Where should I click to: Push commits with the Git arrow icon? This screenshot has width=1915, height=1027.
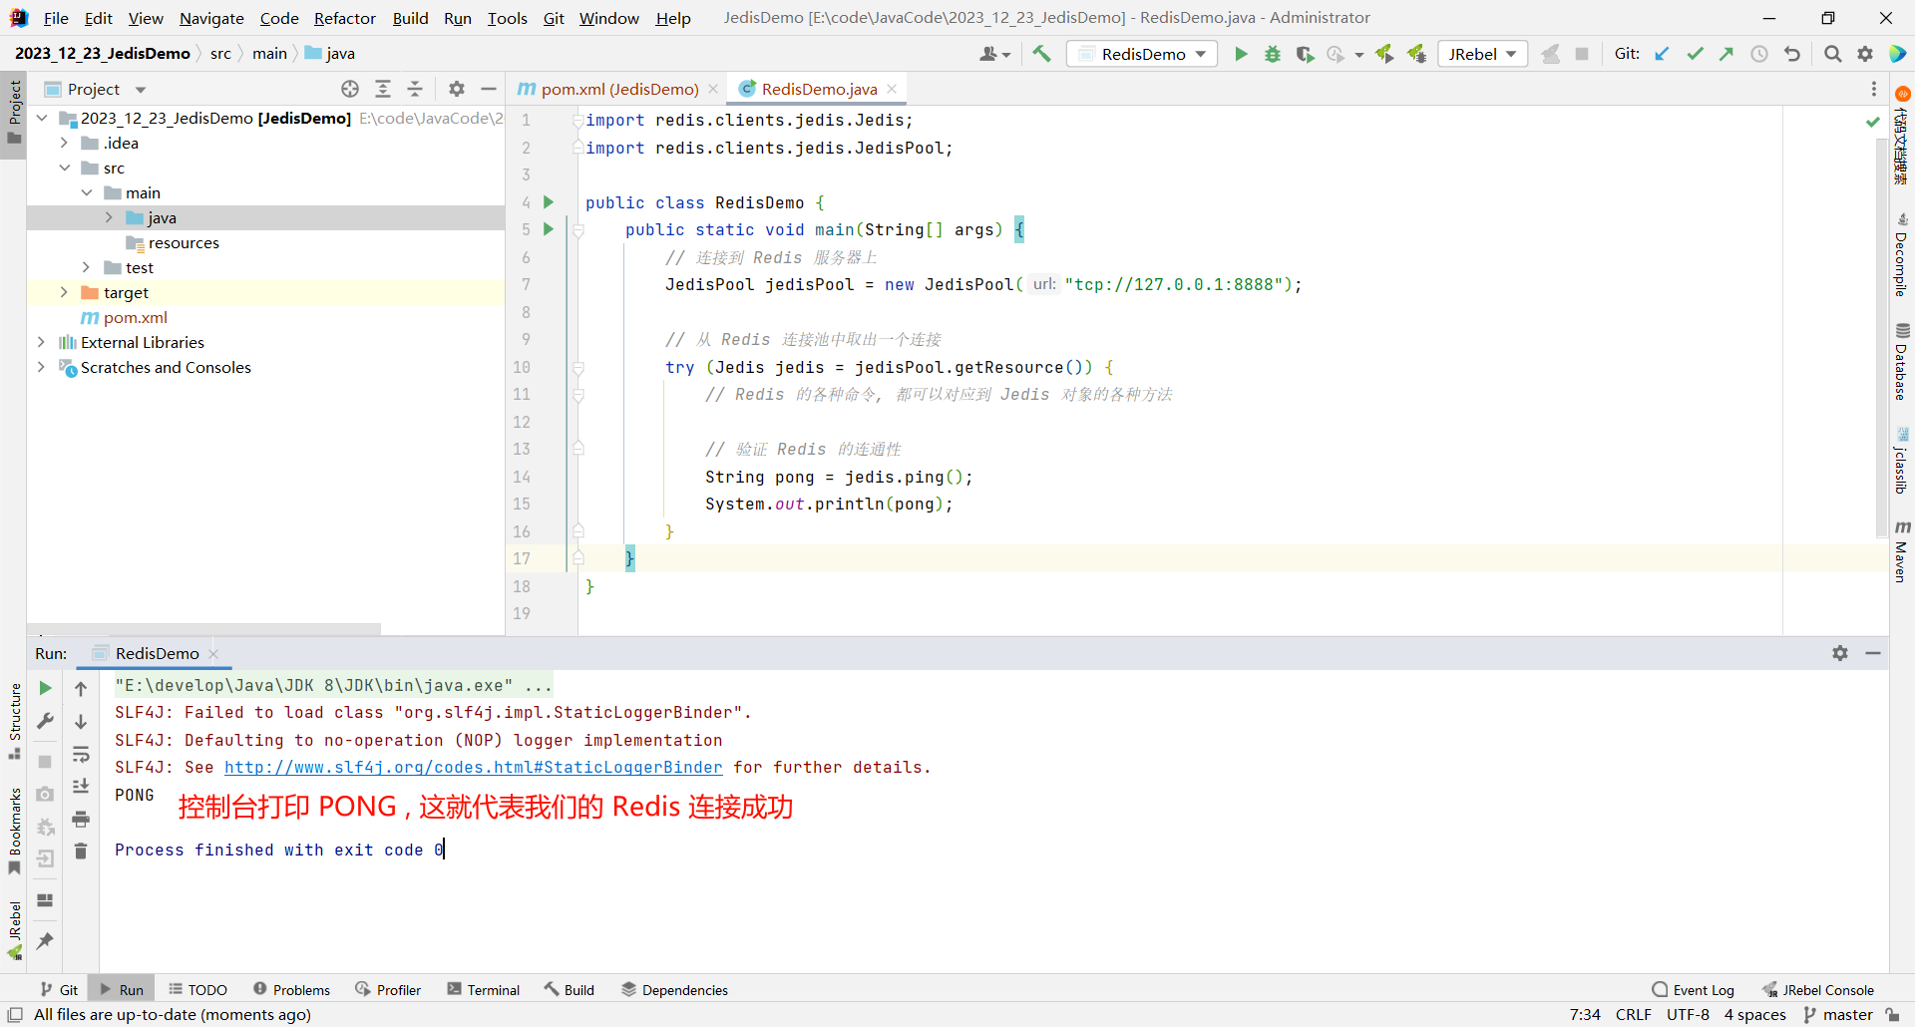coord(1726,54)
